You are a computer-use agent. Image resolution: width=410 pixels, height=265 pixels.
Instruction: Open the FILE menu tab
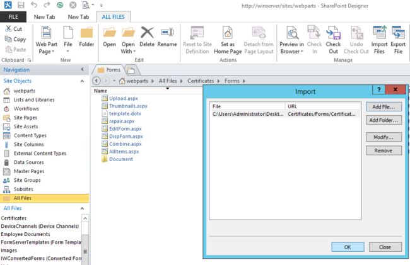tap(13, 17)
